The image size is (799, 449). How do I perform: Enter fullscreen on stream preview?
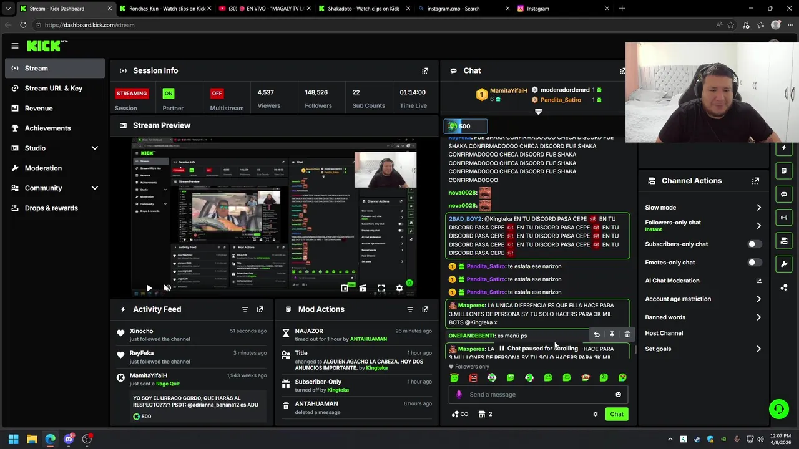[x=381, y=288]
